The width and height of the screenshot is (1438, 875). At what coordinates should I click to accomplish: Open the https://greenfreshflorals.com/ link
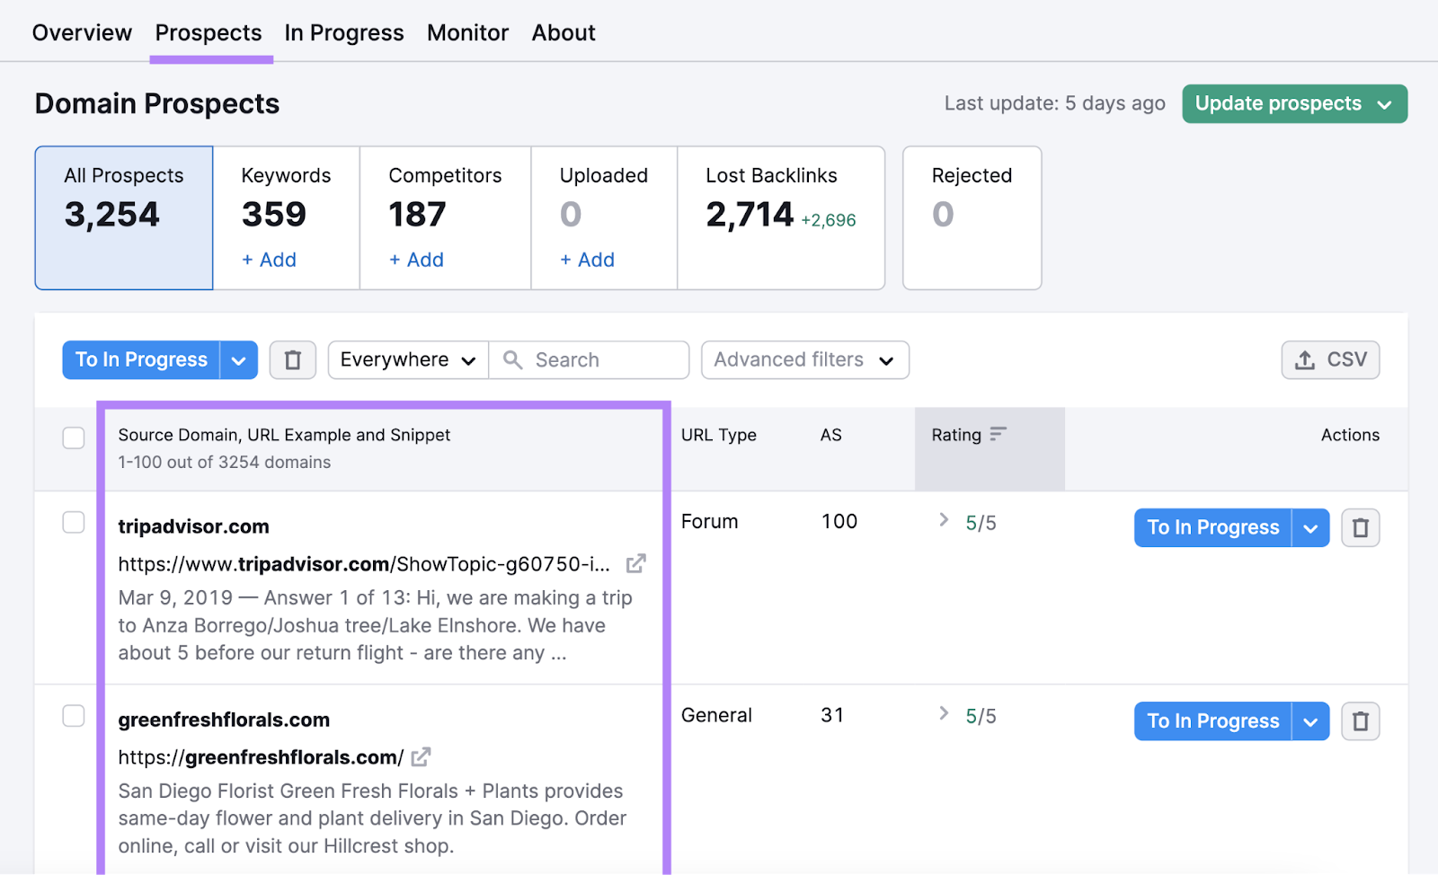pos(261,757)
